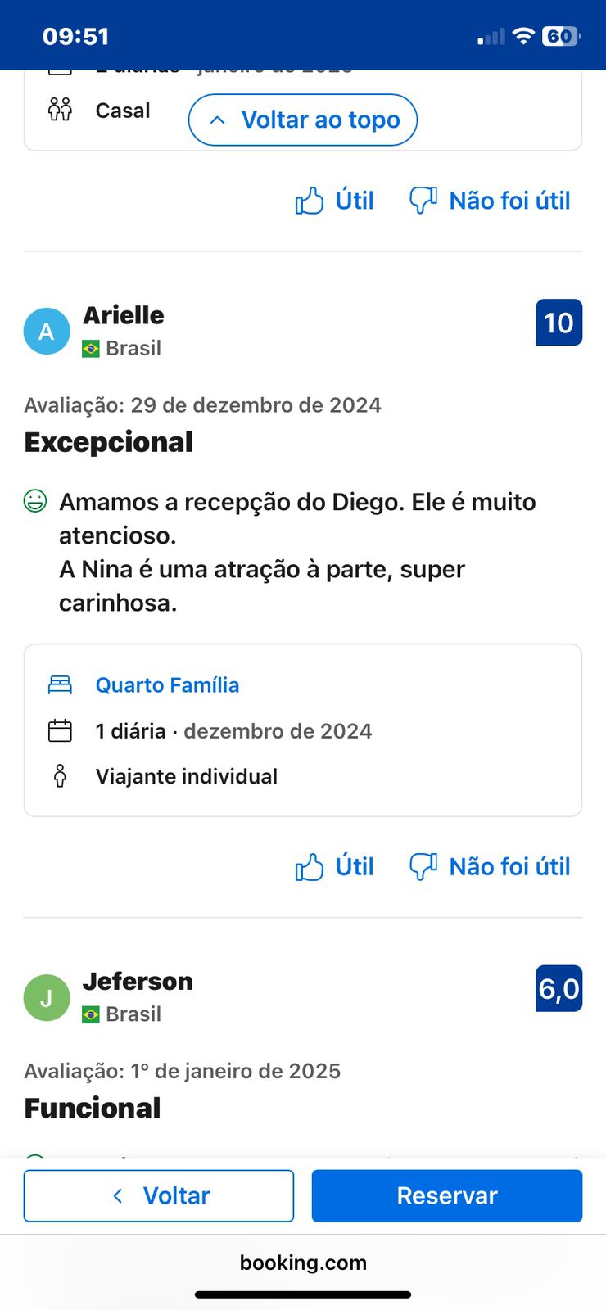This screenshot has height=1310, width=606.
Task: Tap the Wi-Fi status icon
Action: pos(522,36)
